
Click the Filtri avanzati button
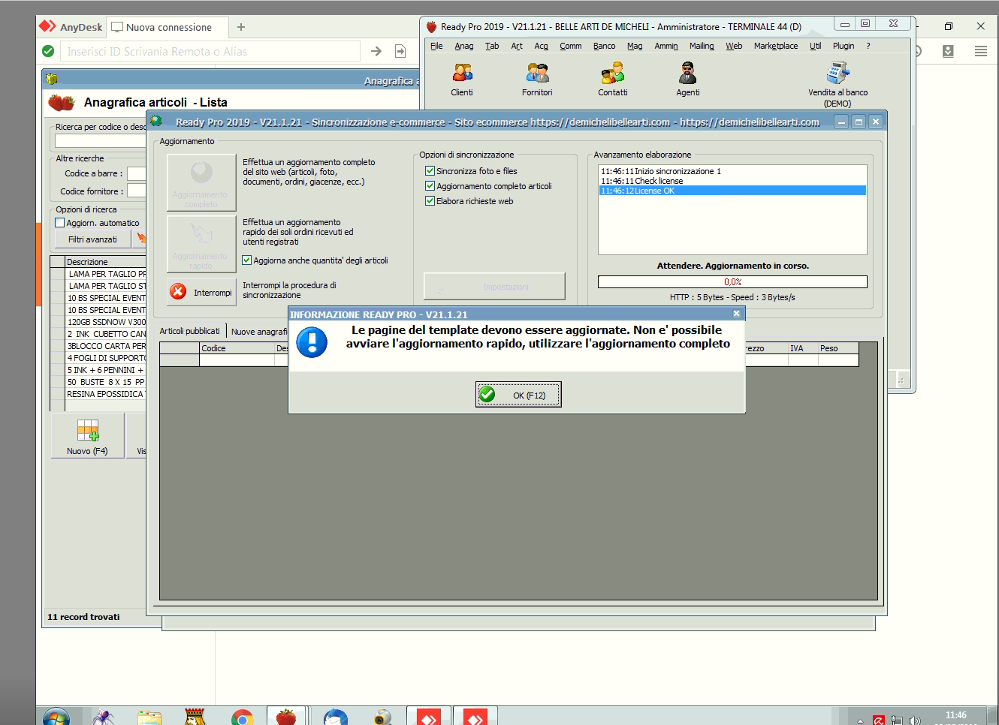pyautogui.click(x=93, y=239)
